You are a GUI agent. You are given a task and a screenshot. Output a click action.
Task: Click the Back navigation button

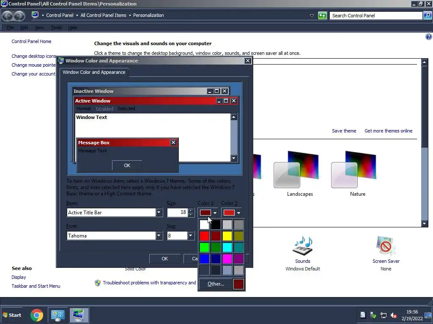tap(8, 16)
